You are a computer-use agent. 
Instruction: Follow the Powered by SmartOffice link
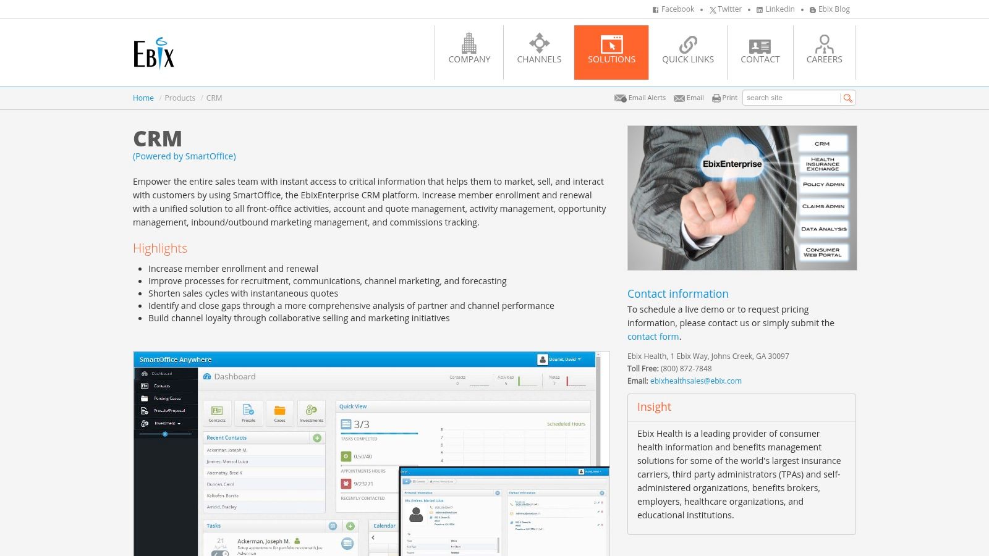184,156
